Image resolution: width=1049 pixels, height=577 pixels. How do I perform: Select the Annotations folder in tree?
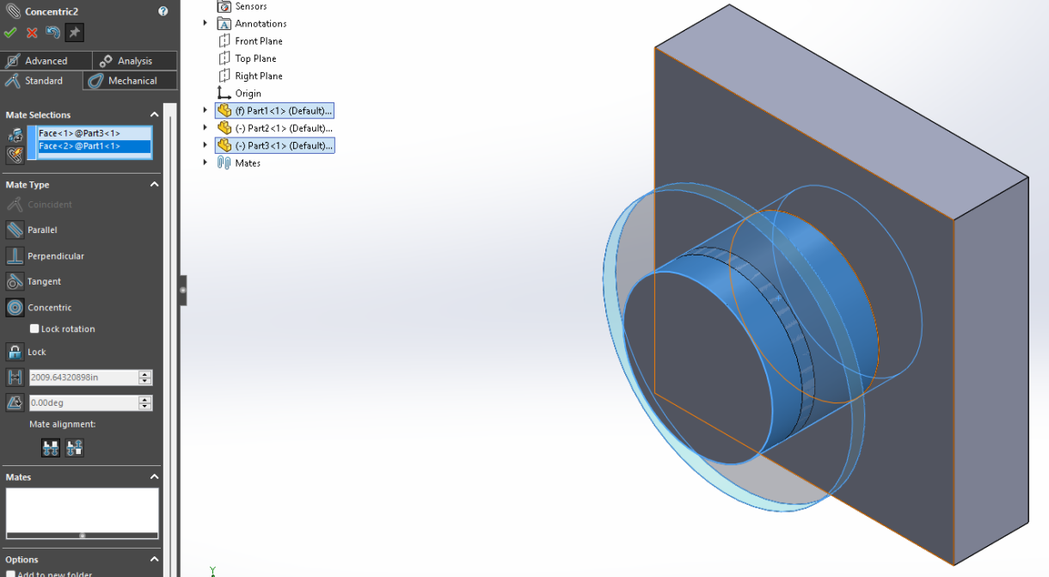[x=252, y=23]
